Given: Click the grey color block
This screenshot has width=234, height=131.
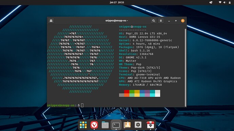Looking at the screenshot, I should coord(121,95).
